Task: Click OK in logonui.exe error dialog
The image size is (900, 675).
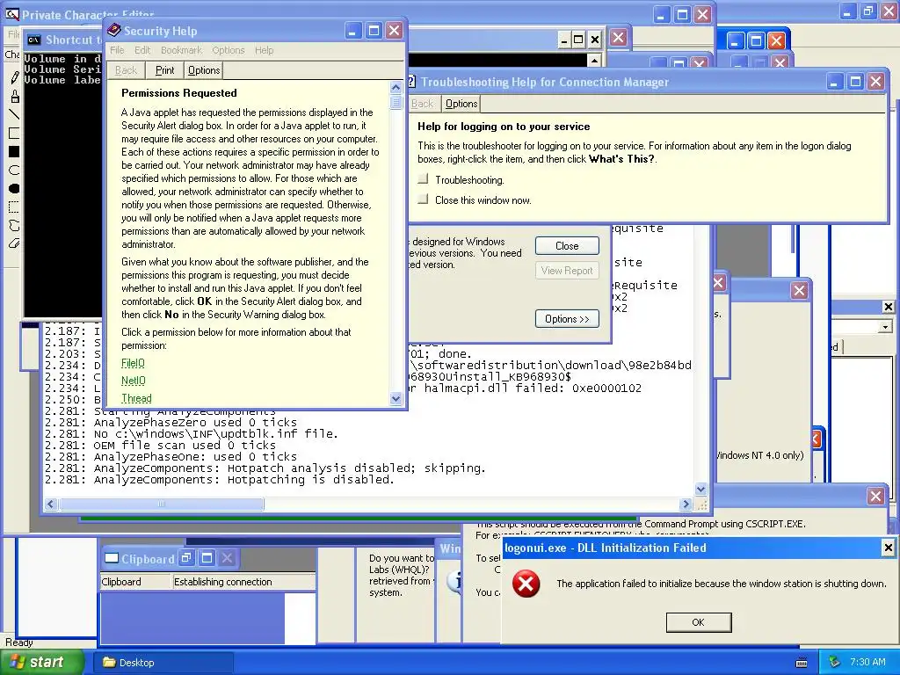Action: (x=699, y=622)
